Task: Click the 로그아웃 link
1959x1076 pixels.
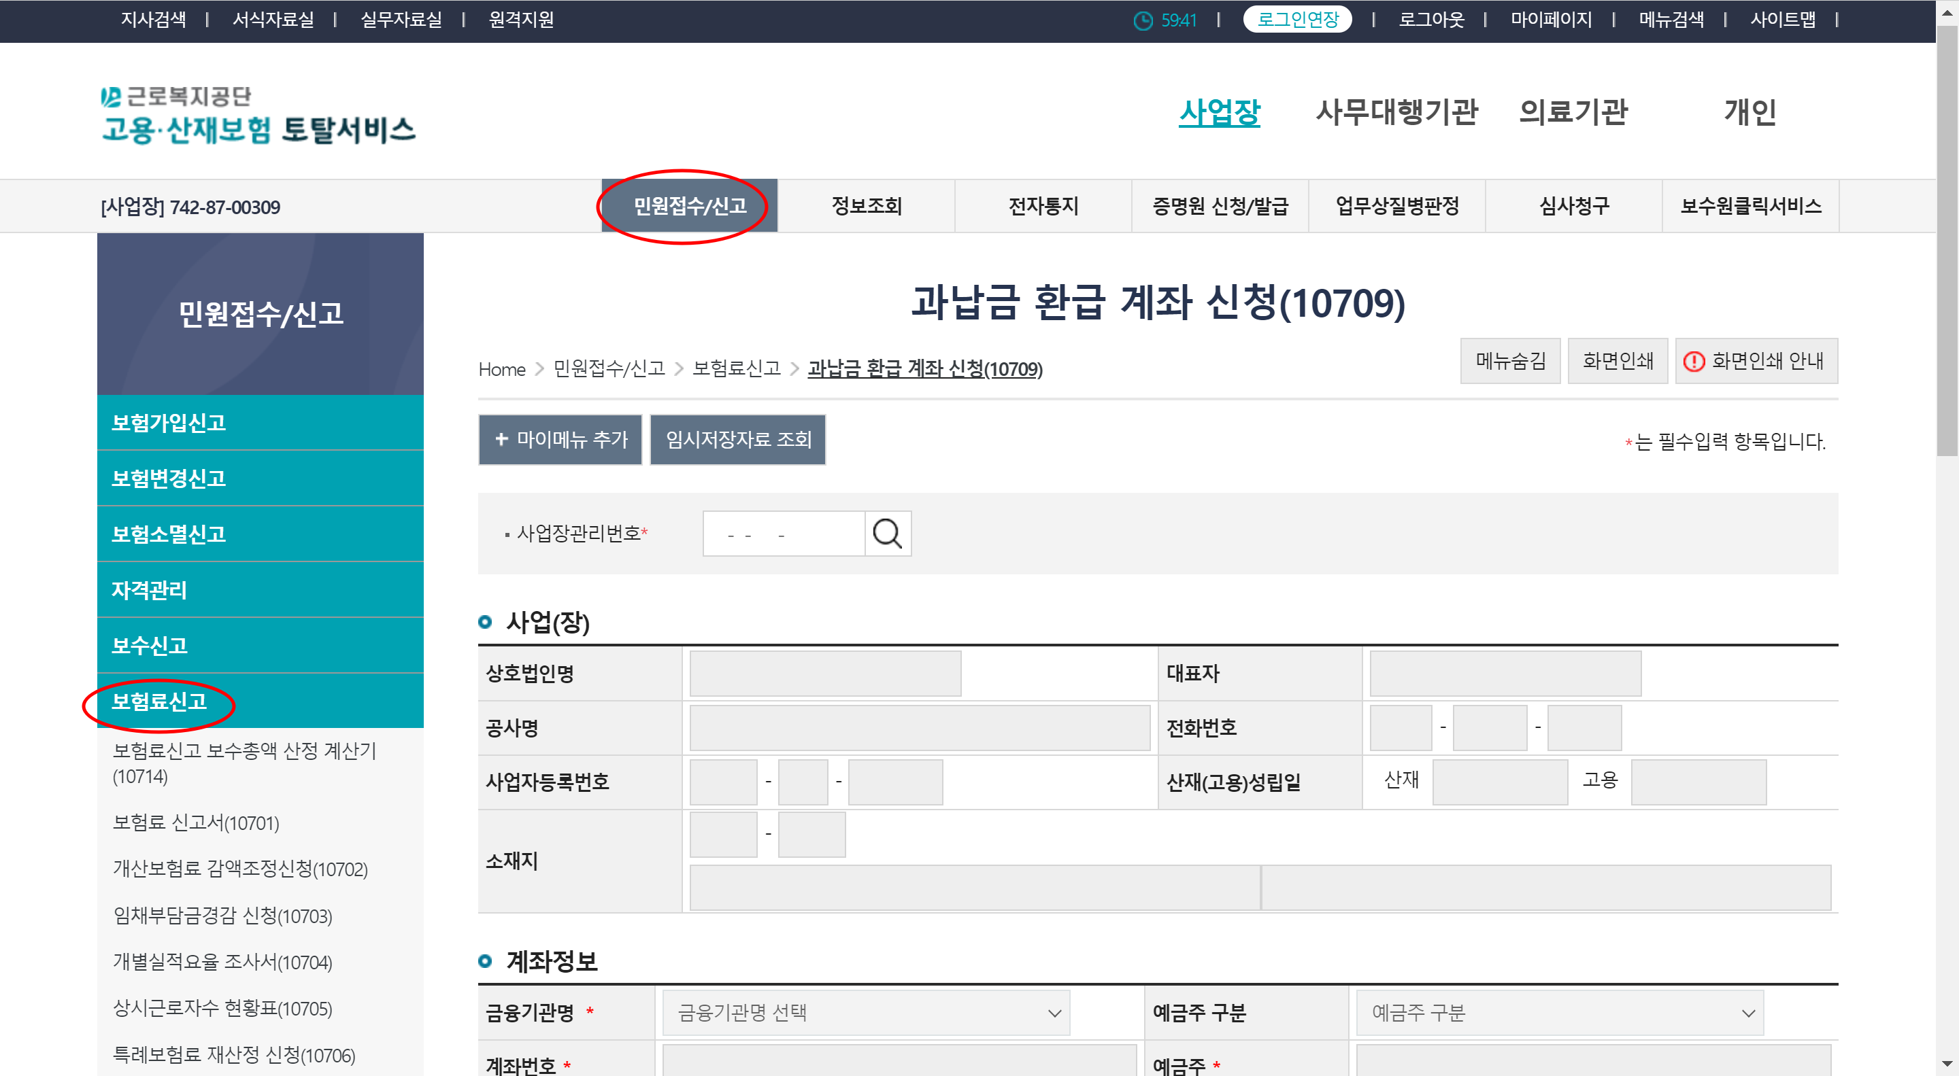Action: [1430, 20]
